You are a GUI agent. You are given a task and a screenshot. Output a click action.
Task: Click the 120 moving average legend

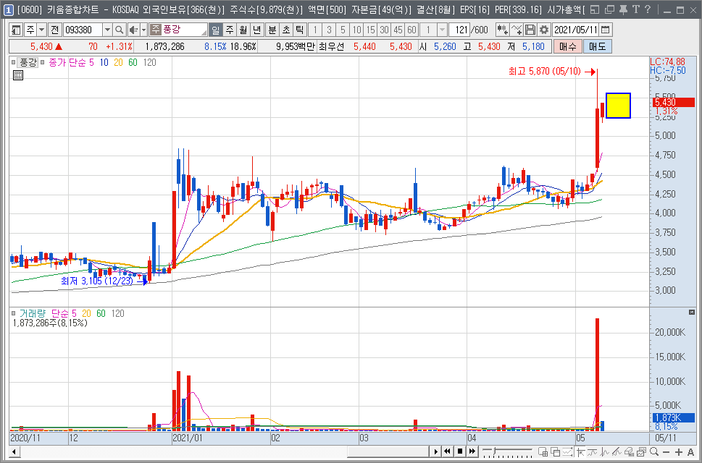[x=149, y=62]
